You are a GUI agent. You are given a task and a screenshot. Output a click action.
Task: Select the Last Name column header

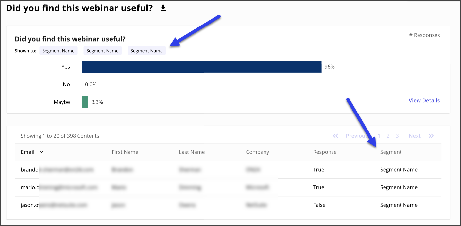[x=192, y=152]
